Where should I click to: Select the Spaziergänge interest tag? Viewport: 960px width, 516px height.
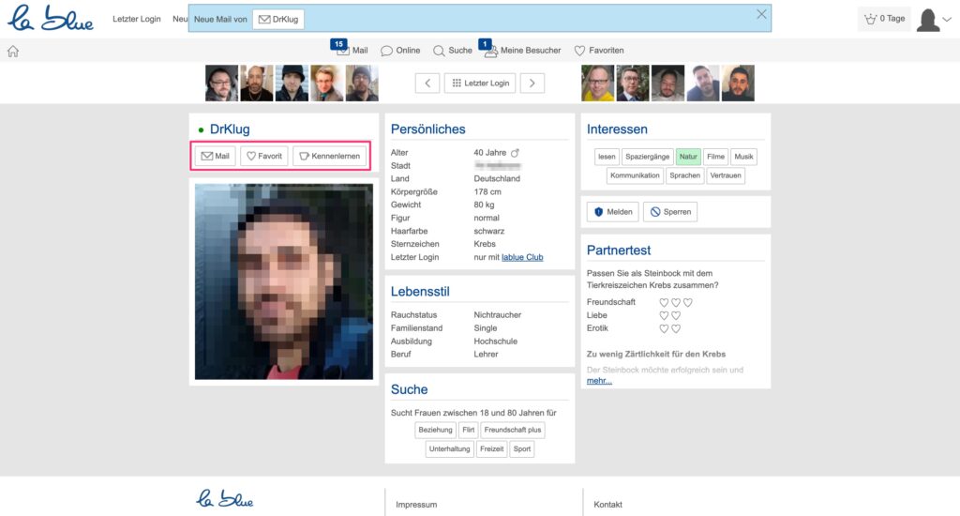tap(647, 157)
